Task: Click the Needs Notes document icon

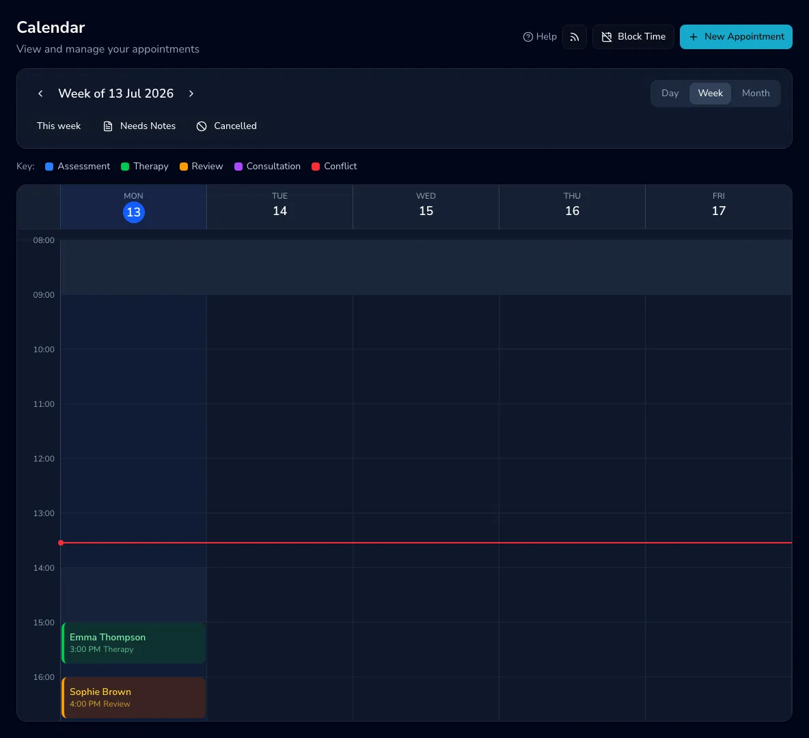Action: (108, 126)
